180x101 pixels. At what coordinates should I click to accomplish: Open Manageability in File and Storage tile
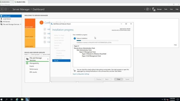[x=34, y=63]
